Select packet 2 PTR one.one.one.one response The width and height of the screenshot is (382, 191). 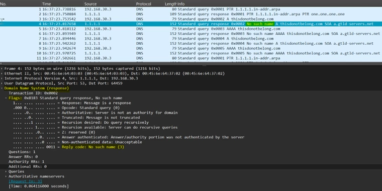coord(191,14)
